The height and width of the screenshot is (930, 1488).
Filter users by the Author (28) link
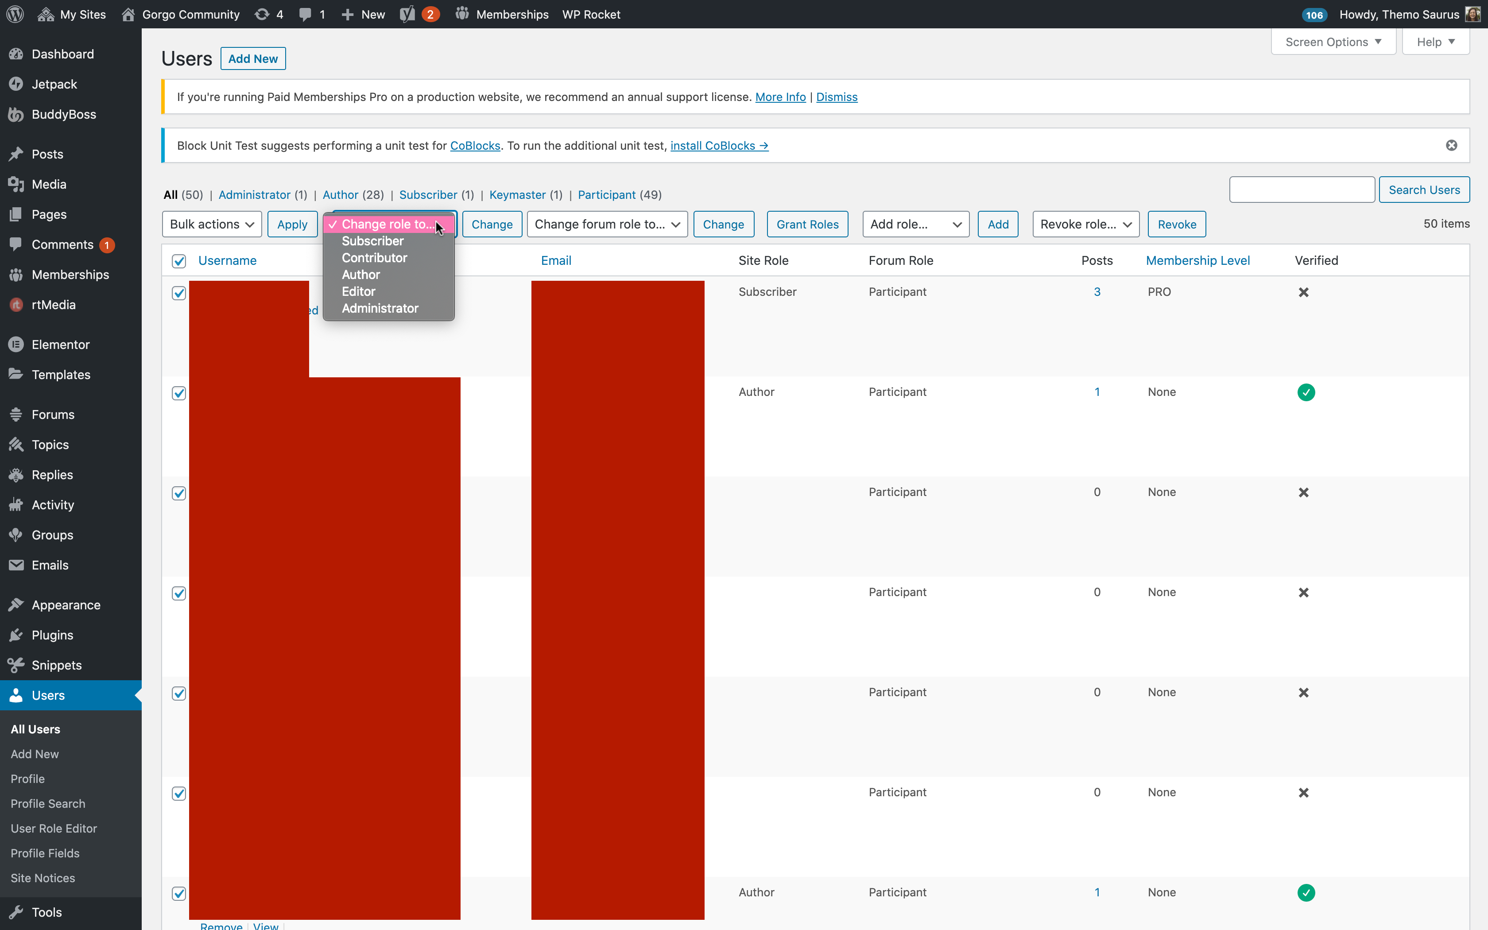click(353, 194)
